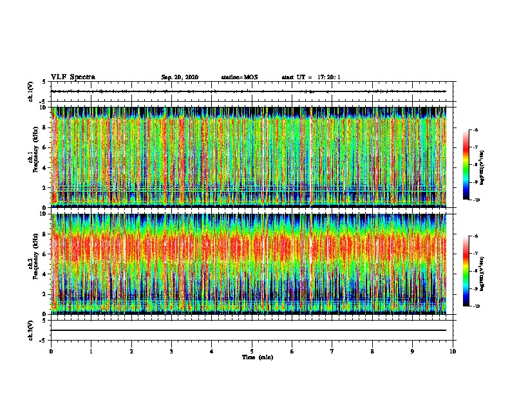Screen dimensions: 510x394
Task: Click the "ch.3(V)" waveform axis label
Action: [30, 330]
